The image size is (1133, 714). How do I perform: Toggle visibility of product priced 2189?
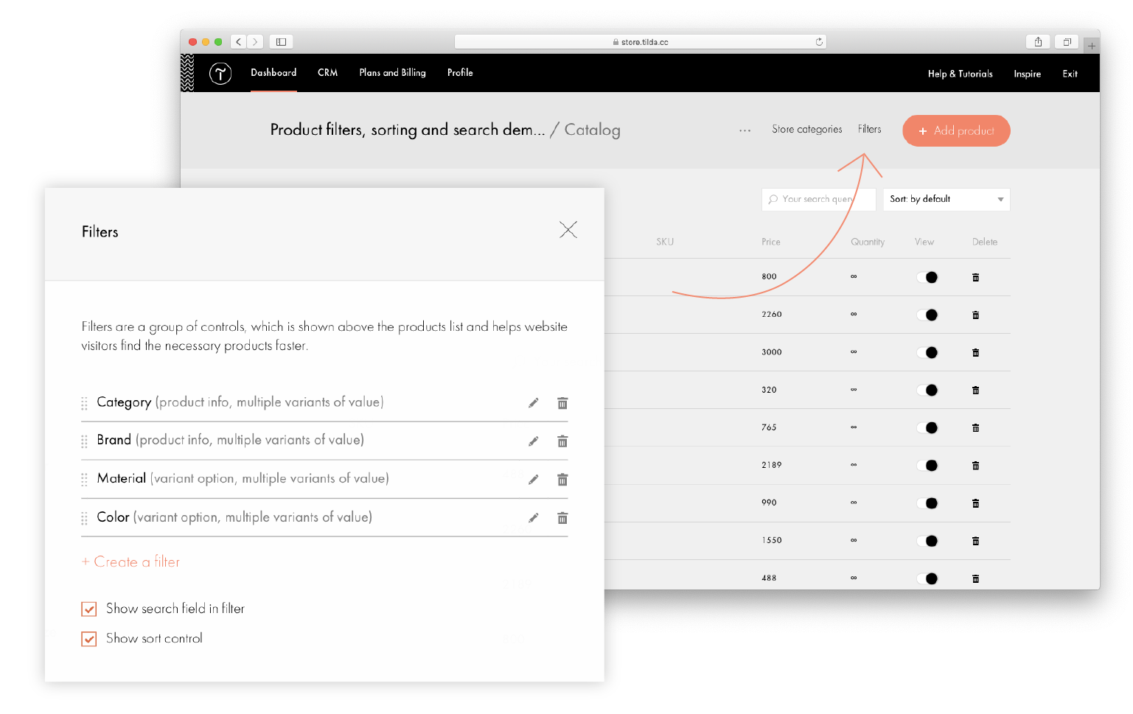coord(927,465)
